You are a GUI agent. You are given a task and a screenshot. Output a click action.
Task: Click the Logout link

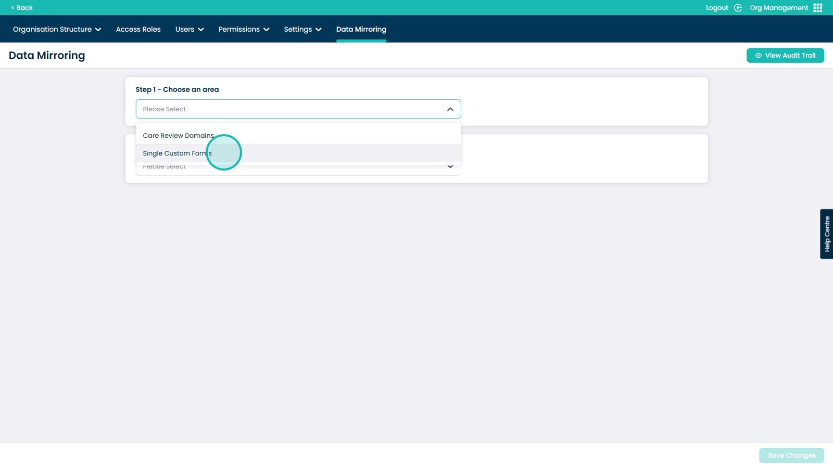pyautogui.click(x=717, y=8)
